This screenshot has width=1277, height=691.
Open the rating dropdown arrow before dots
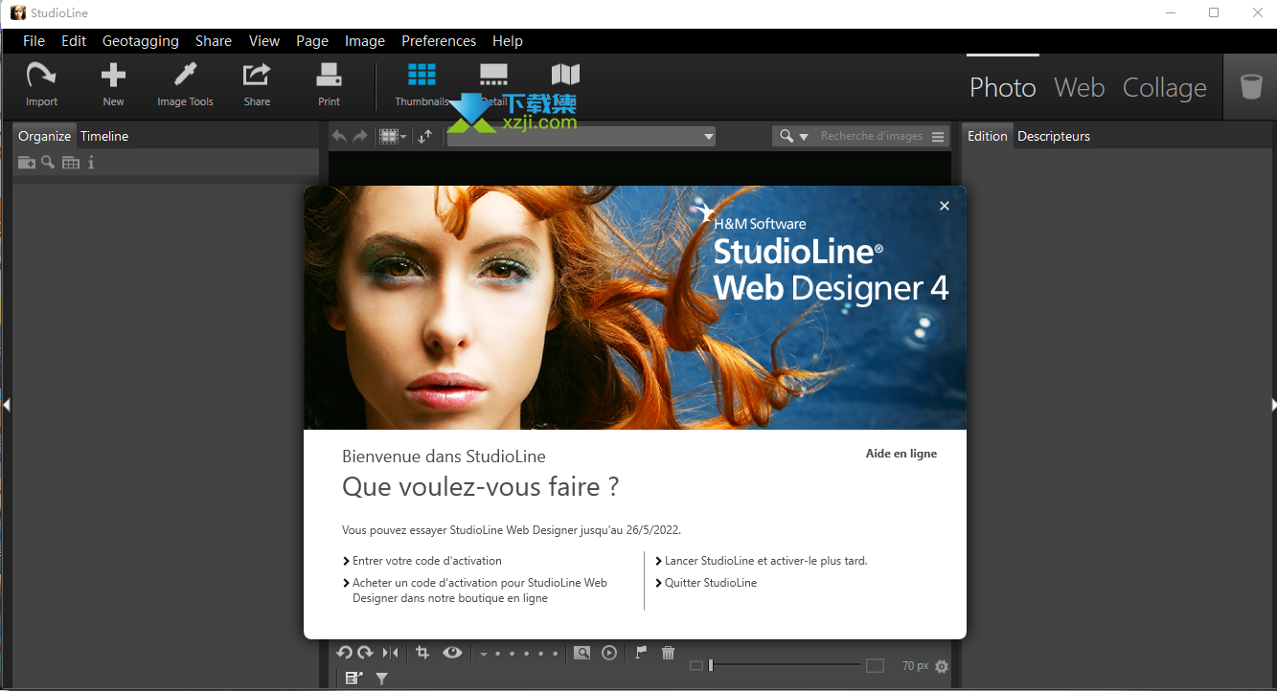484,655
